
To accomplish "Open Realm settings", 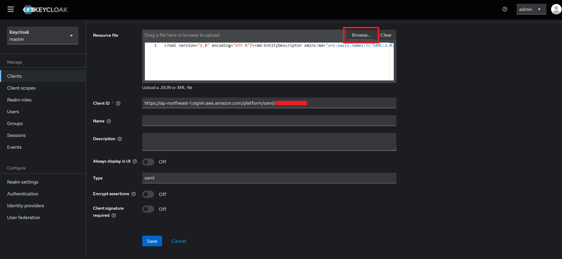I will click(x=43, y=182).
